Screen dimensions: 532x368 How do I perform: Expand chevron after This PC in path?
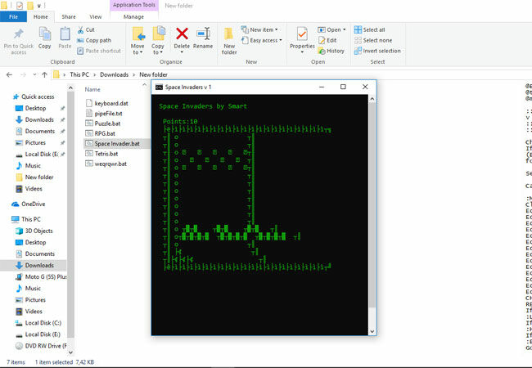pyautogui.click(x=95, y=74)
